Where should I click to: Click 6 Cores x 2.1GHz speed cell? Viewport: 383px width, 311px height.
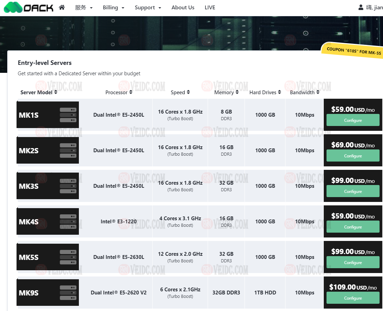tap(180, 292)
